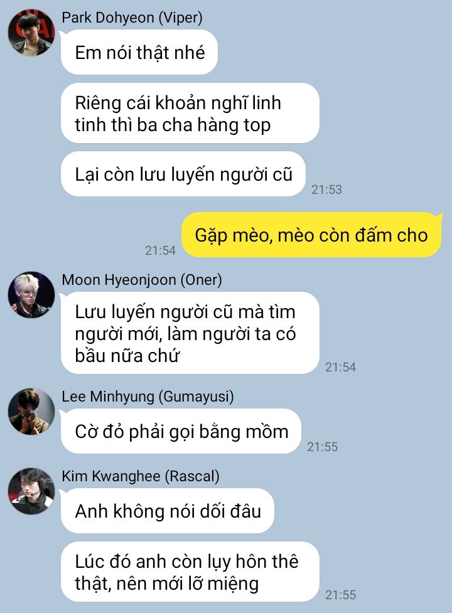Tap the sender name Park Dohyeon (Viper)
This screenshot has height=613, width=452.
pyautogui.click(x=132, y=18)
